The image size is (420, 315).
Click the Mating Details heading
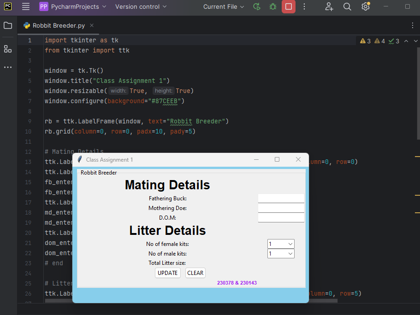tap(167, 185)
